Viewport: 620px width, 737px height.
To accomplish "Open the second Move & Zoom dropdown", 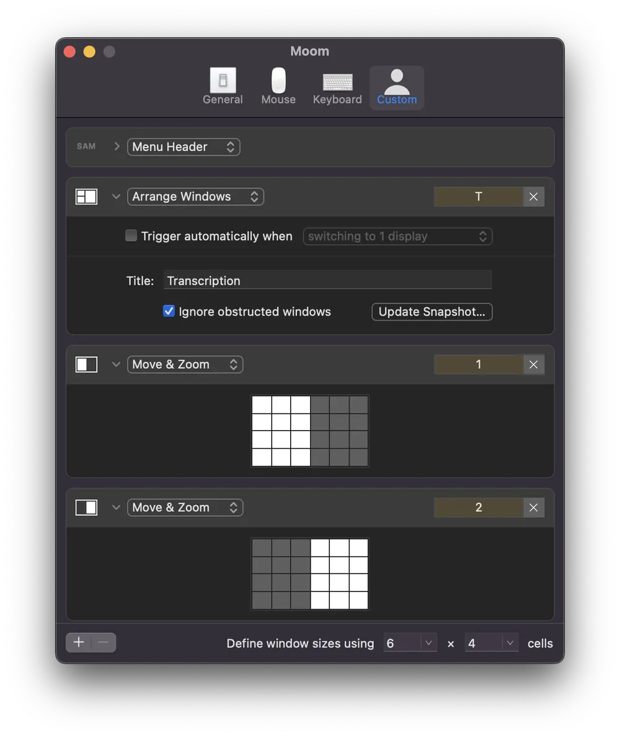I will click(x=185, y=507).
